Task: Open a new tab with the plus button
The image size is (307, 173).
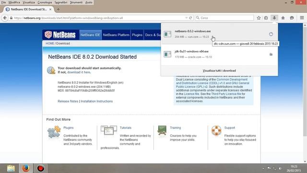Action: tap(58, 9)
